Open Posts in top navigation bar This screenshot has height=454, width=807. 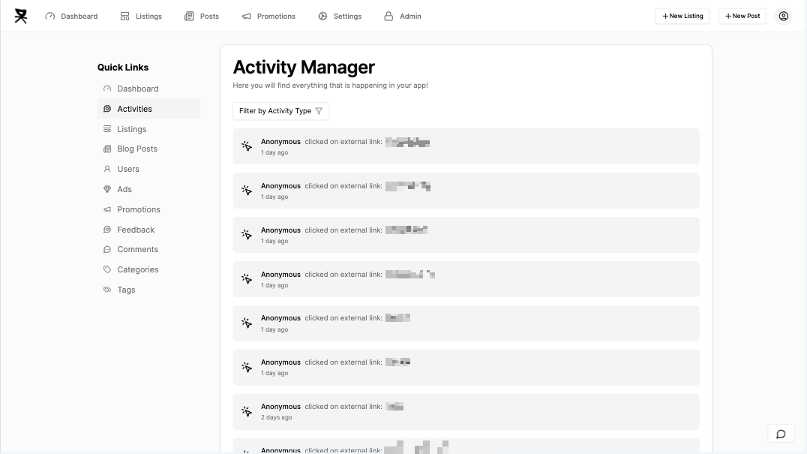(x=202, y=16)
